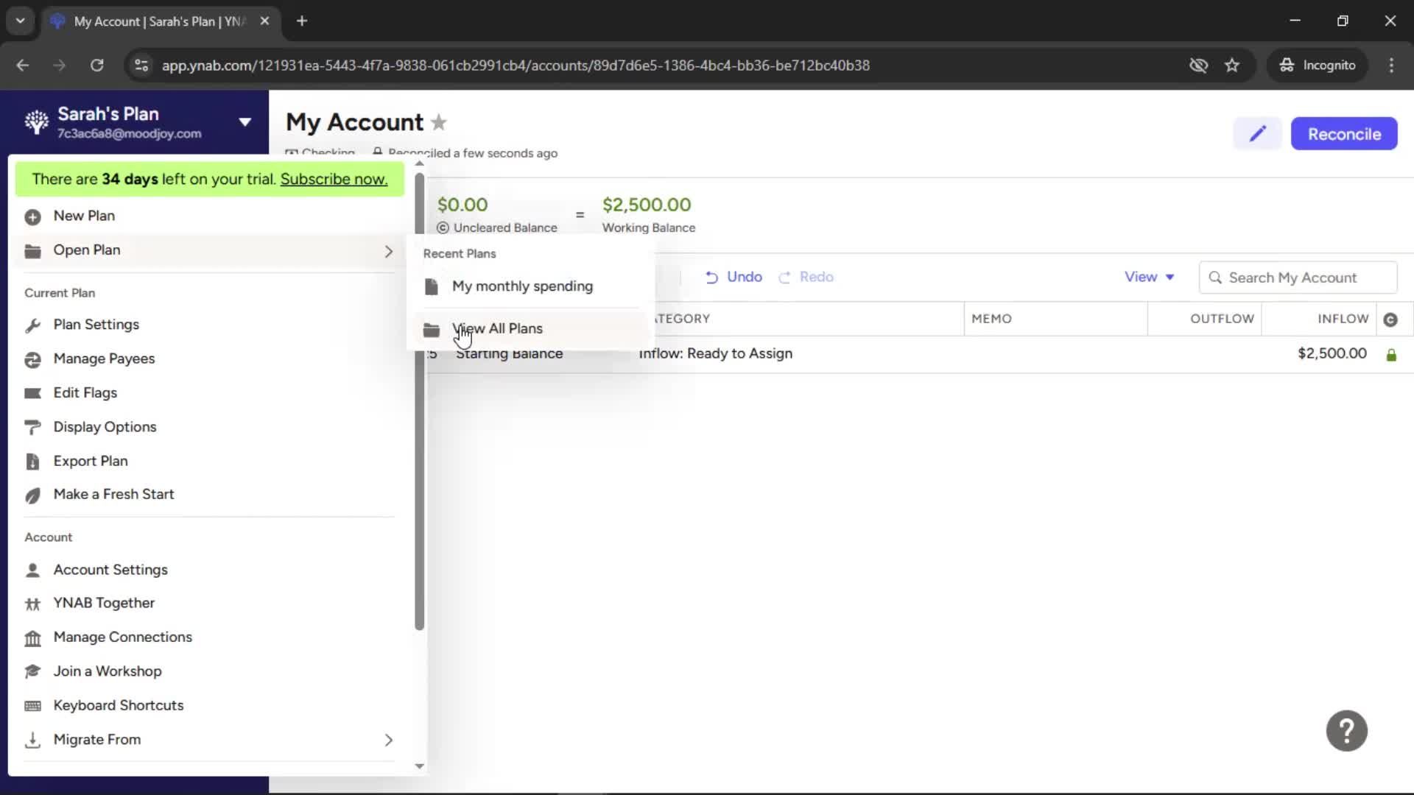Follow the Subscribe now link
1414x795 pixels.
point(334,179)
